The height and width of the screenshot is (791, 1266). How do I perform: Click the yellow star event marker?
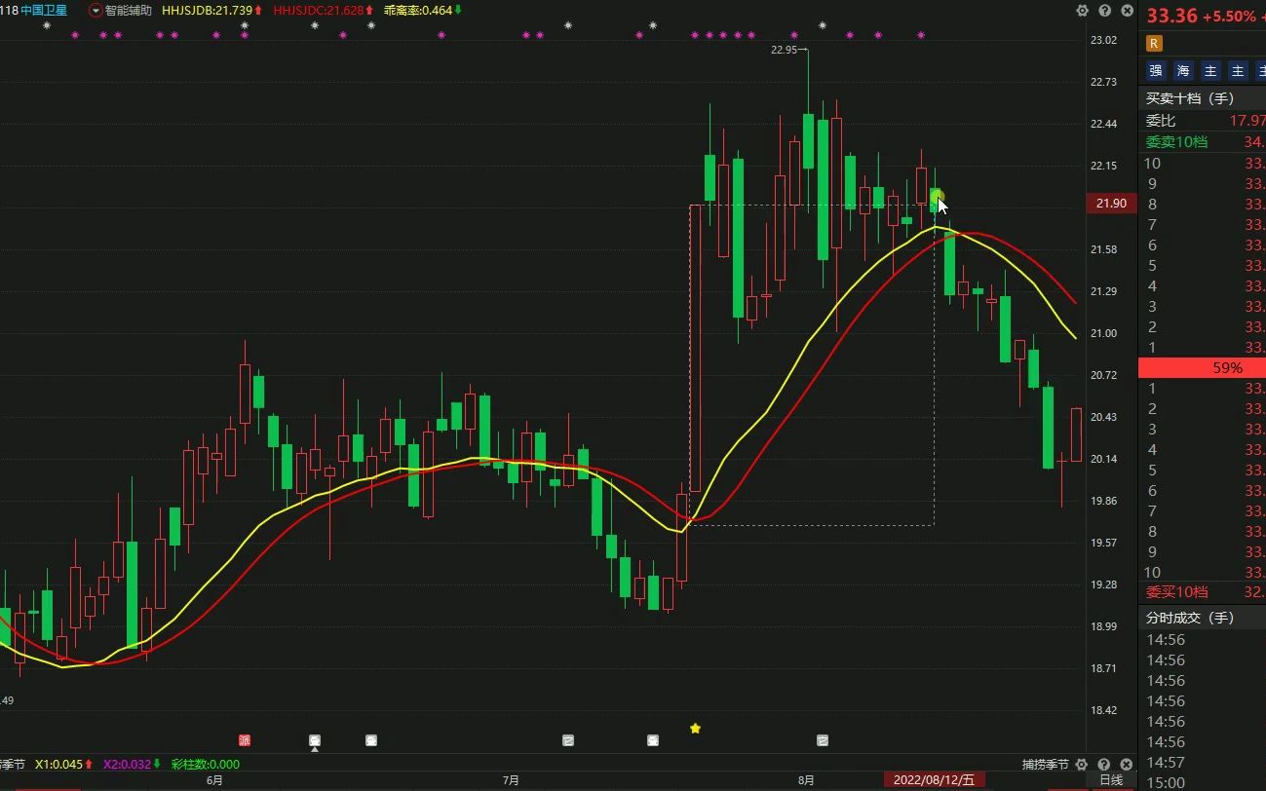tap(695, 729)
